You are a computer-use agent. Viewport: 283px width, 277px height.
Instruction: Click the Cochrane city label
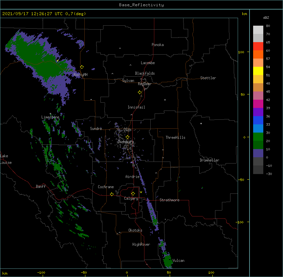pyautogui.click(x=106, y=187)
